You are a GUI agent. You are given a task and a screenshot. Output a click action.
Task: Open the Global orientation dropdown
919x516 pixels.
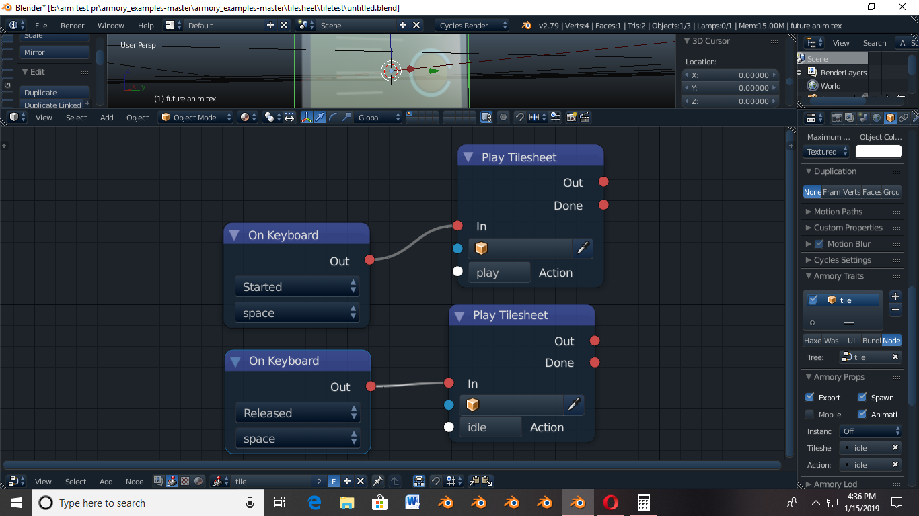pyautogui.click(x=379, y=117)
